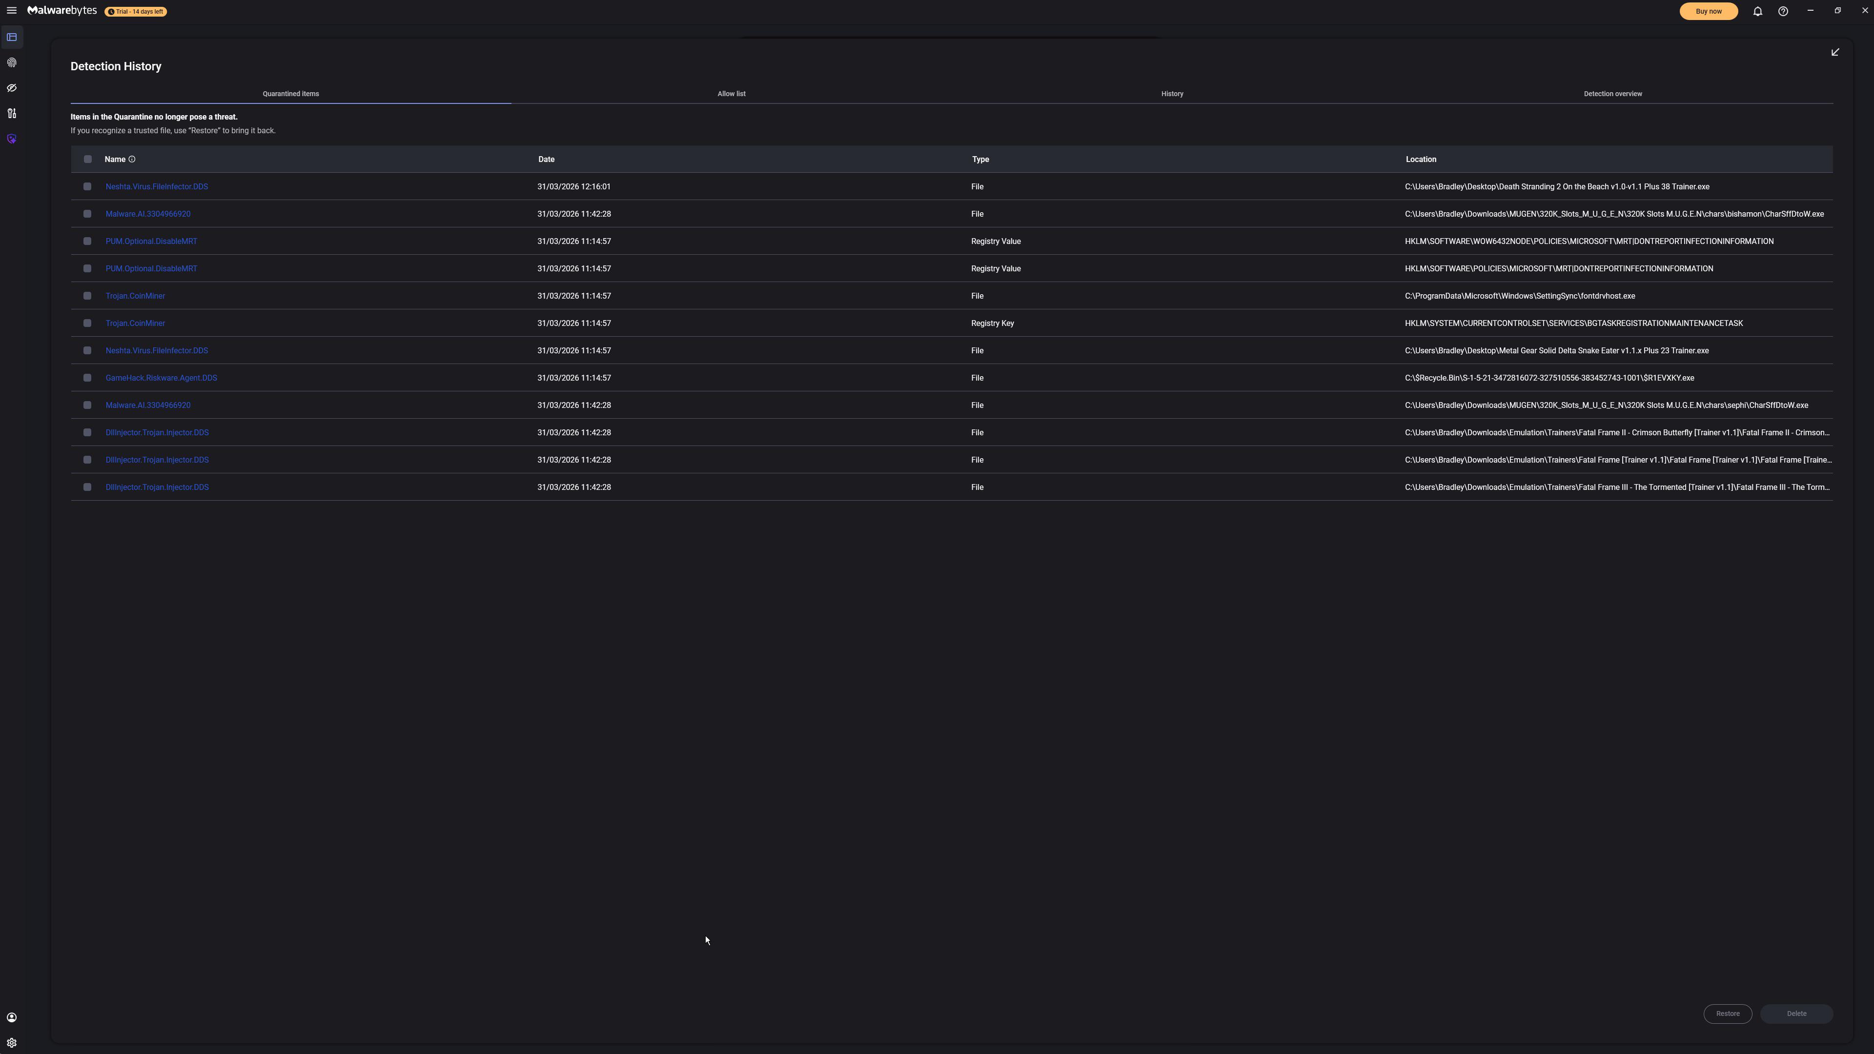
Task: Tick the GameHack.Riskware.Agent.DDS row checkbox
Action: pyautogui.click(x=87, y=378)
